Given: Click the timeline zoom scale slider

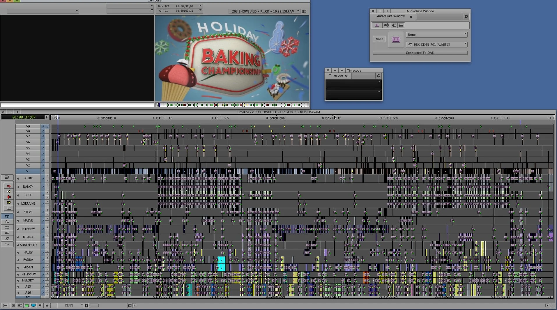Looking at the screenshot, I should 94,305.
